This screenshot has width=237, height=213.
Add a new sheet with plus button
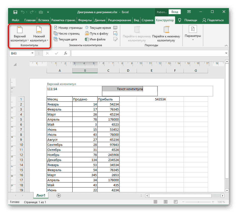pos(59,195)
